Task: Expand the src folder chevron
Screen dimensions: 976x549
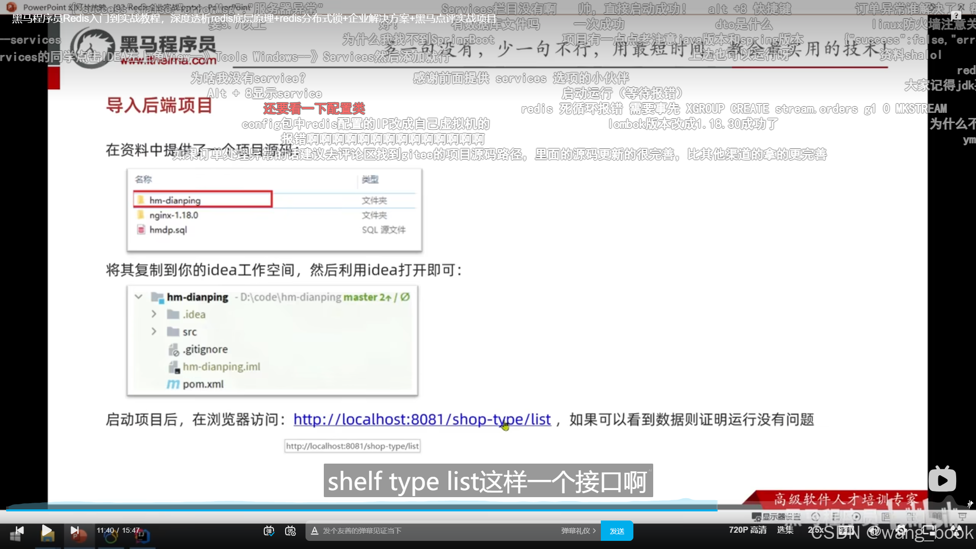Action: pyautogui.click(x=154, y=331)
